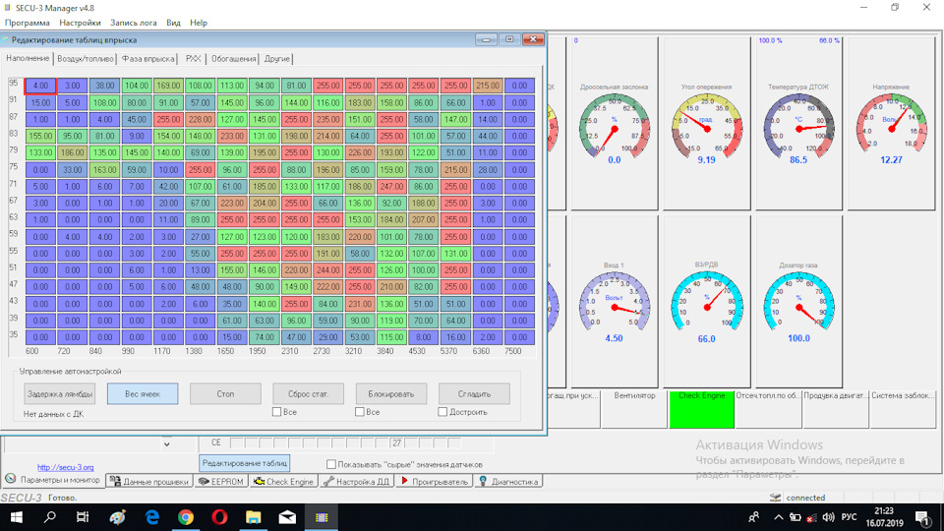Open the Настройки menu

tap(80, 23)
